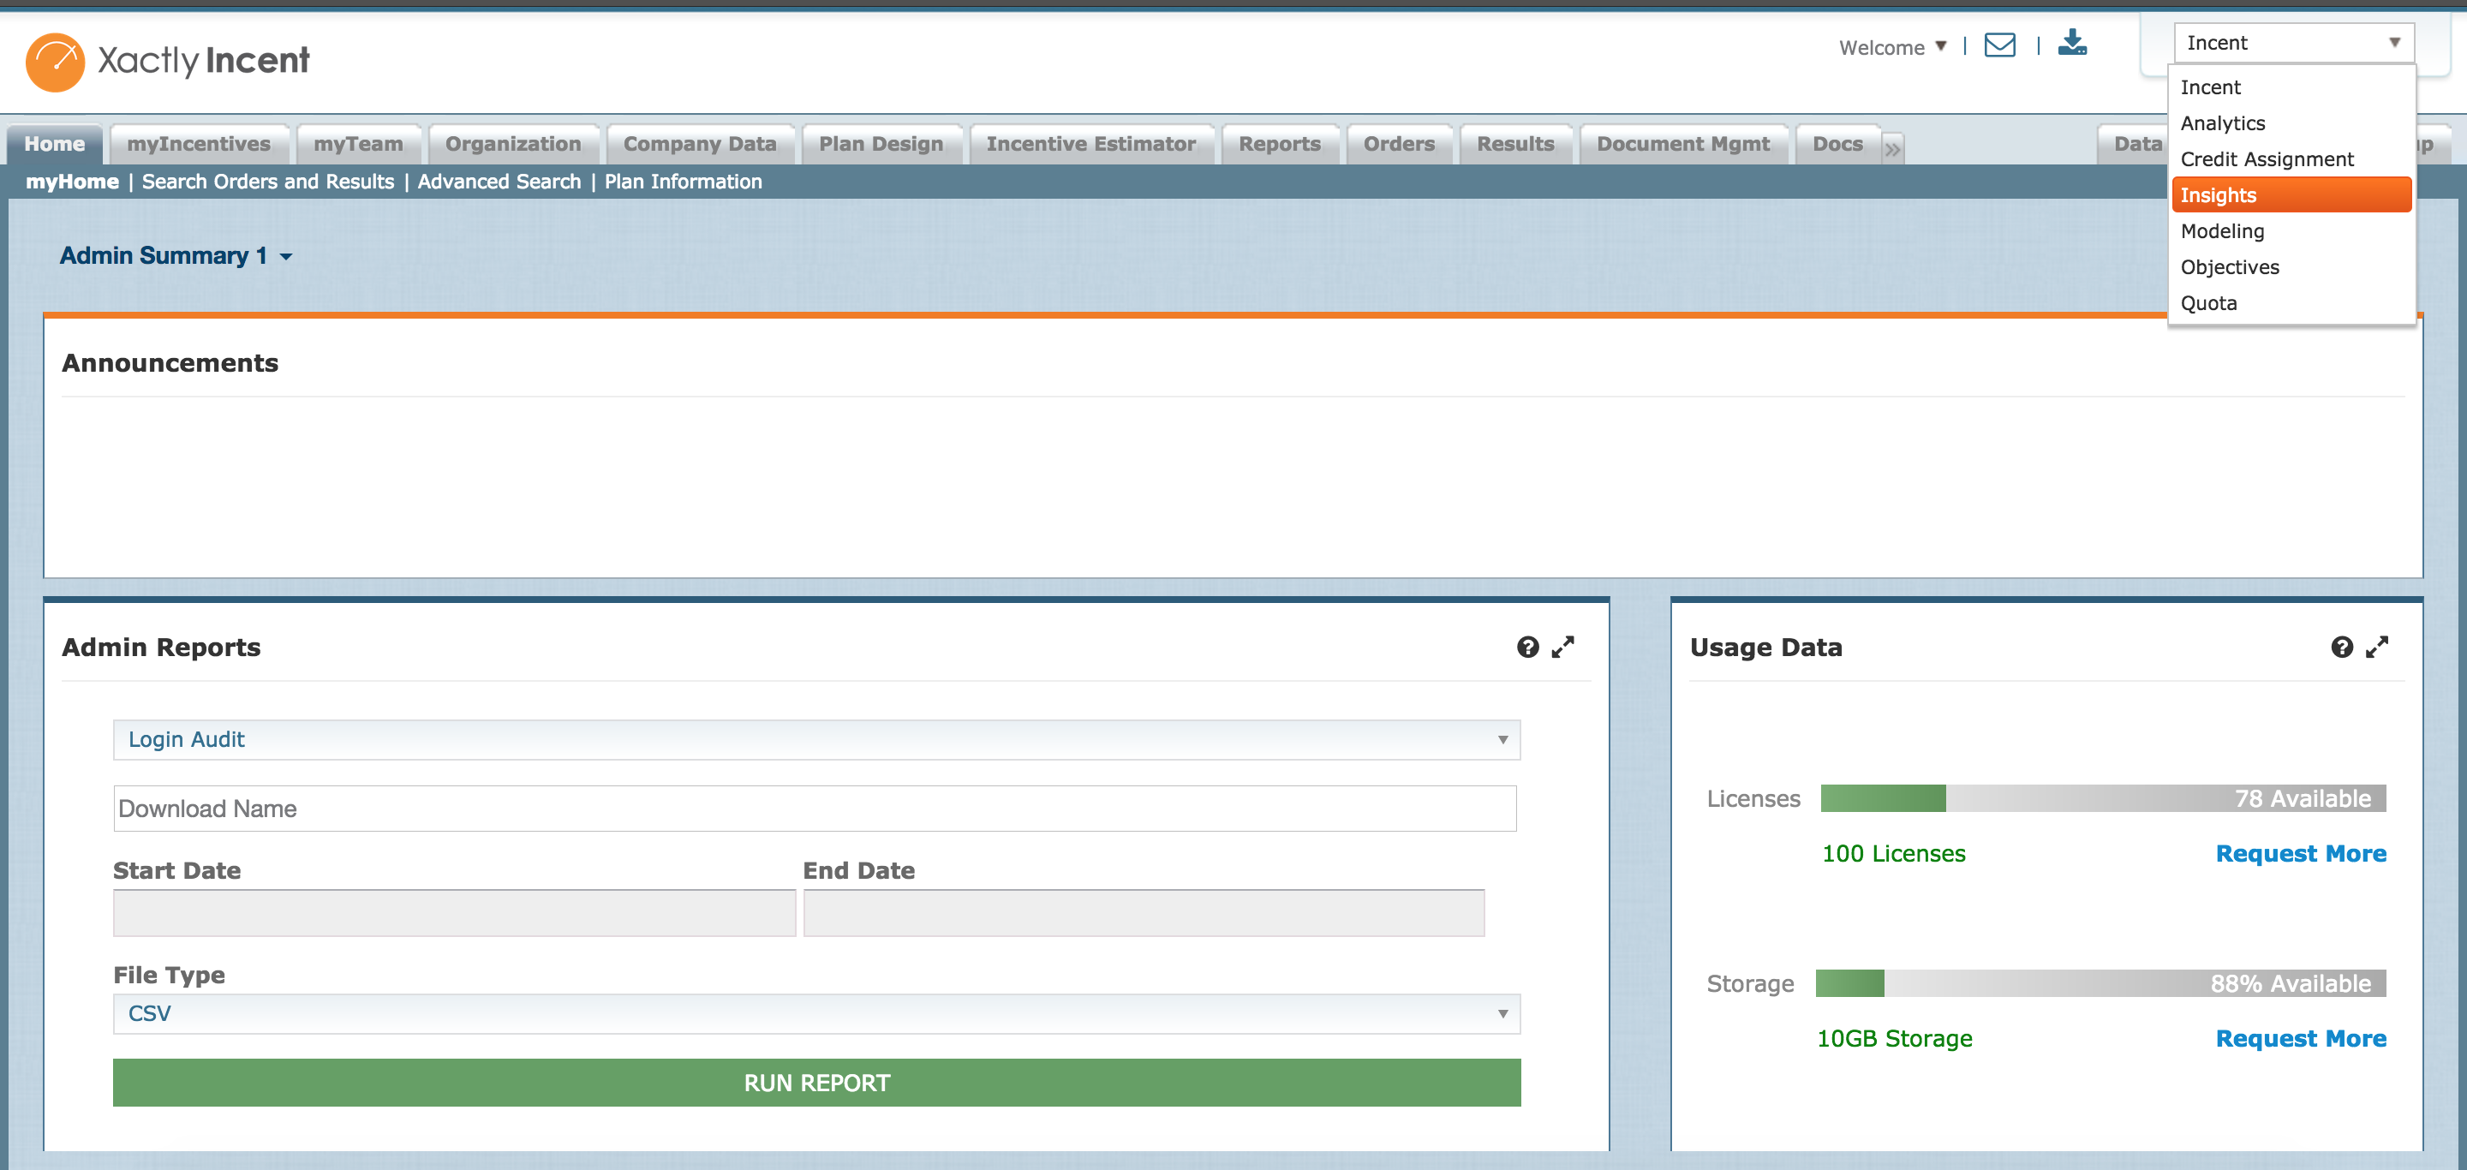Open the Plan Design tab

(881, 144)
